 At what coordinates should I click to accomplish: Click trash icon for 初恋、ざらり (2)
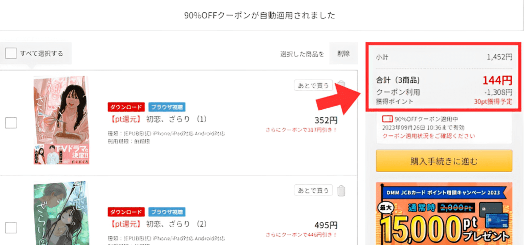(x=341, y=191)
